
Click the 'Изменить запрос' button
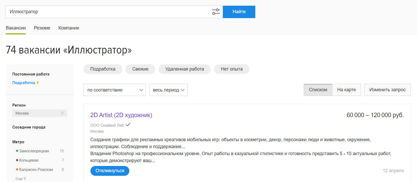click(x=387, y=90)
